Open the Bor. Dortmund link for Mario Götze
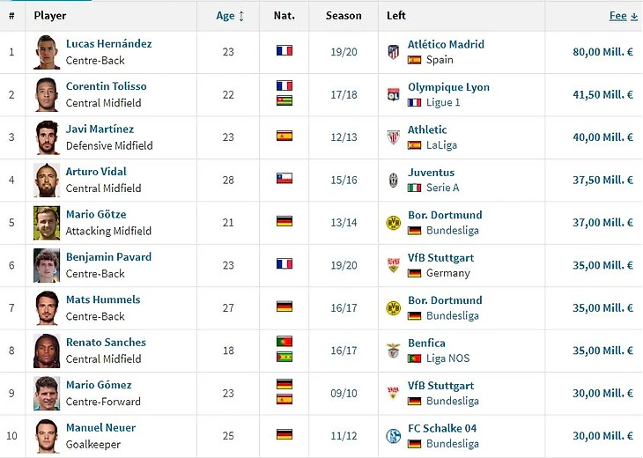643x458 pixels. pyautogui.click(x=445, y=215)
